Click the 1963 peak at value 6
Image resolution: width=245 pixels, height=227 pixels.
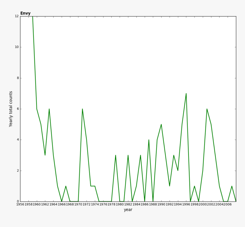tap(49, 109)
